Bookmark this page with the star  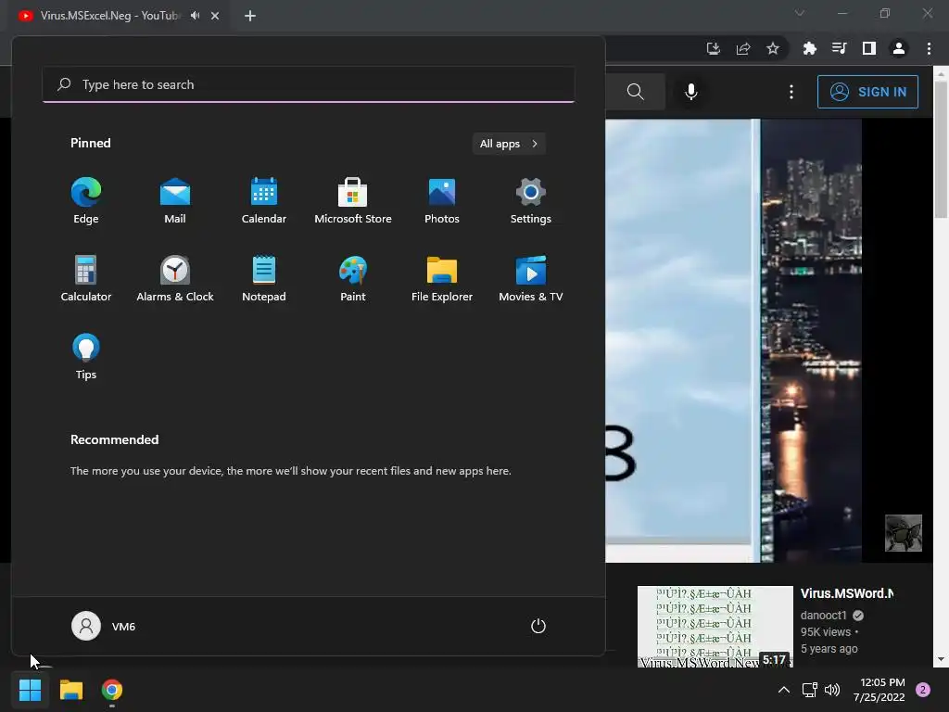[773, 48]
